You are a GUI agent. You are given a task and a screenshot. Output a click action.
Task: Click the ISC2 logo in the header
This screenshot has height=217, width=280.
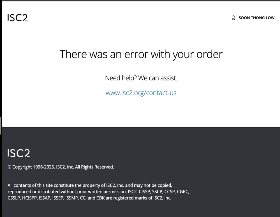point(17,18)
